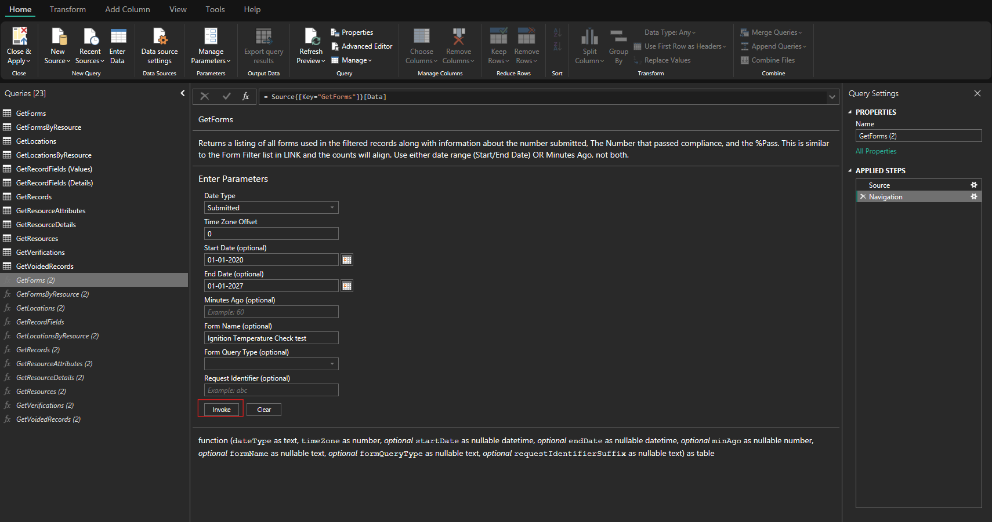The height and width of the screenshot is (522, 992).
Task: Click the formula bar cancel X icon
Action: [205, 97]
